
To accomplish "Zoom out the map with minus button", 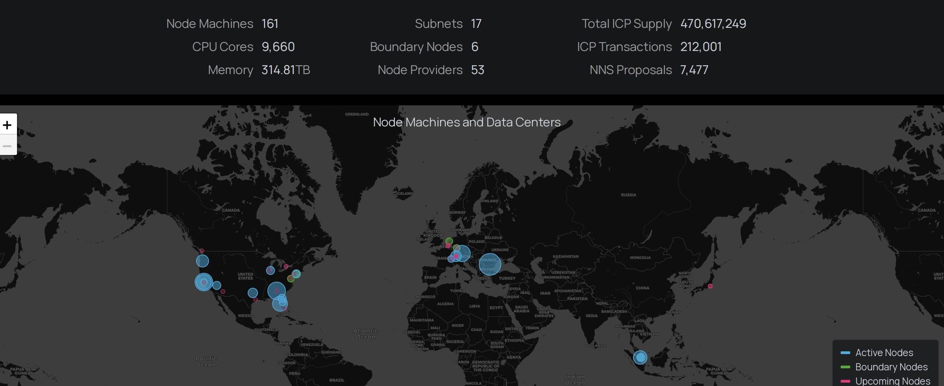I will tap(7, 145).
